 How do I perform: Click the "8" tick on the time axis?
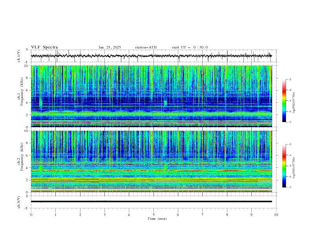[x=227, y=215]
